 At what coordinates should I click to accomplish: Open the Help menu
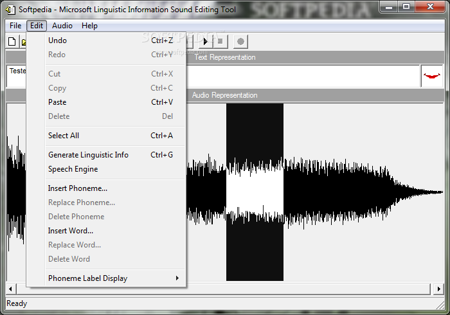tap(89, 26)
